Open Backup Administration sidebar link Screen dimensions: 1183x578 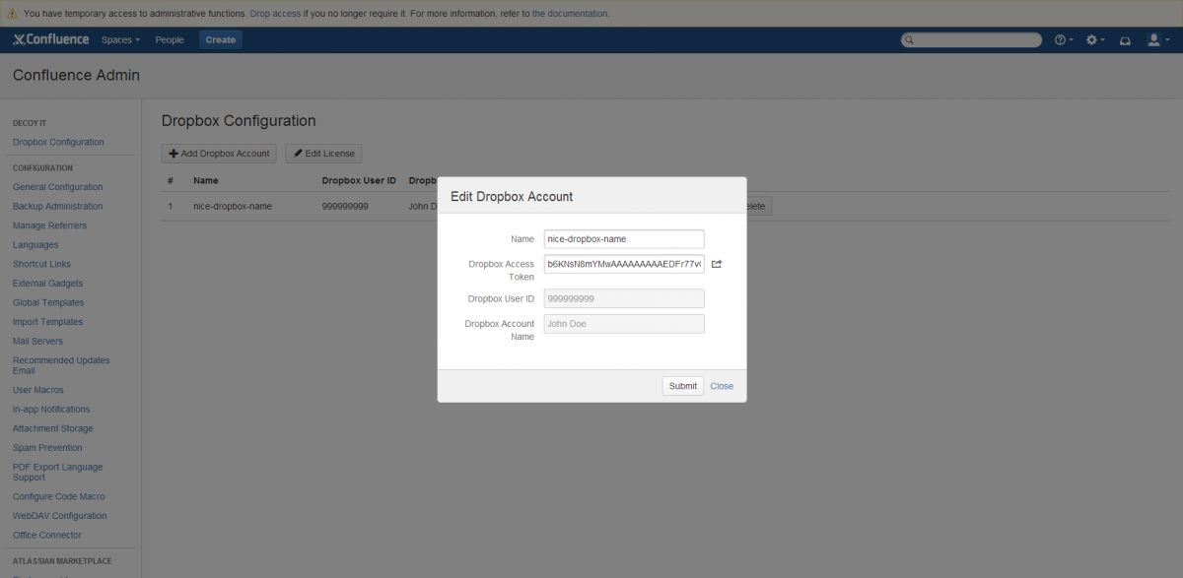[x=57, y=206]
